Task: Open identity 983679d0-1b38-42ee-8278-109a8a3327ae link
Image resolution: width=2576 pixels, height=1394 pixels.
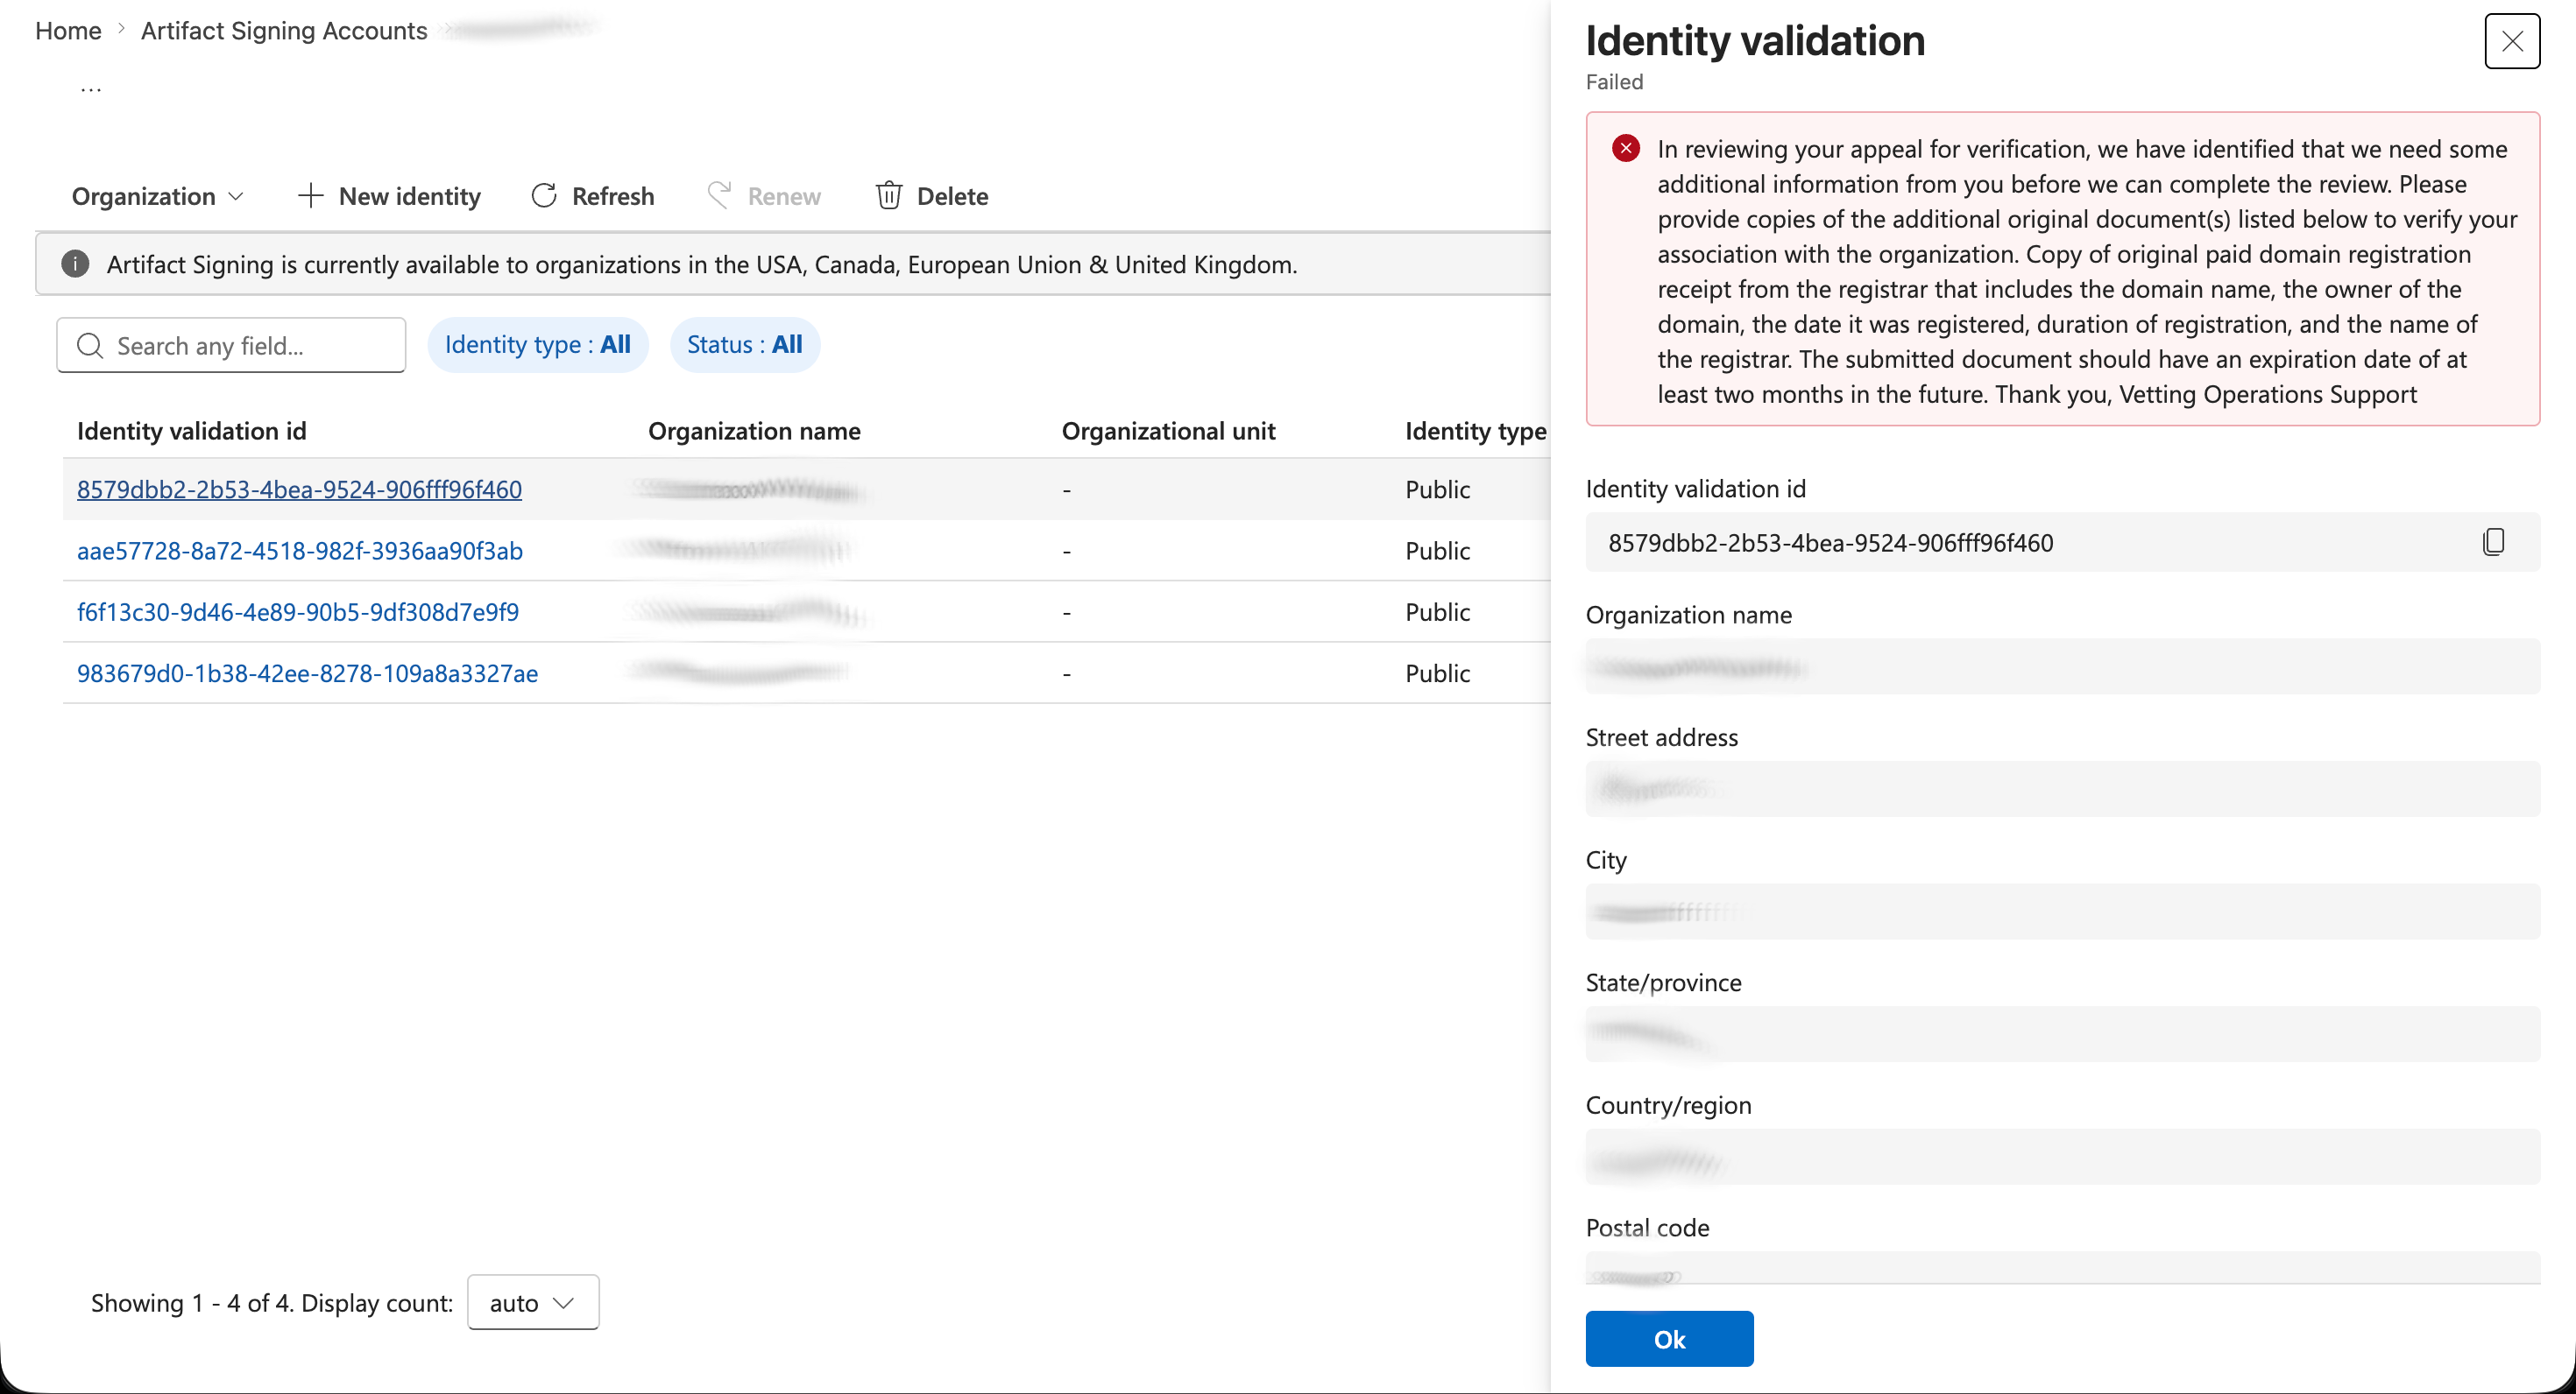Action: pos(307,673)
